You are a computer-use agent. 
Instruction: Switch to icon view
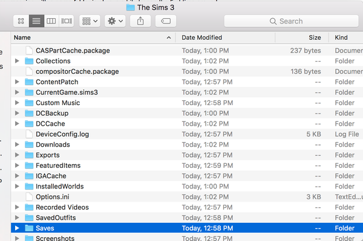(x=21, y=21)
